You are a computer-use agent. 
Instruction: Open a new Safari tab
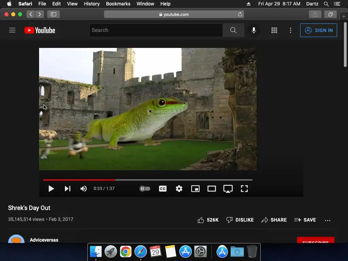(344, 16)
